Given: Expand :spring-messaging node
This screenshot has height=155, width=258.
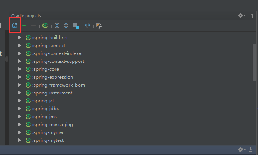Looking at the screenshot, I should pyautogui.click(x=20, y=125).
